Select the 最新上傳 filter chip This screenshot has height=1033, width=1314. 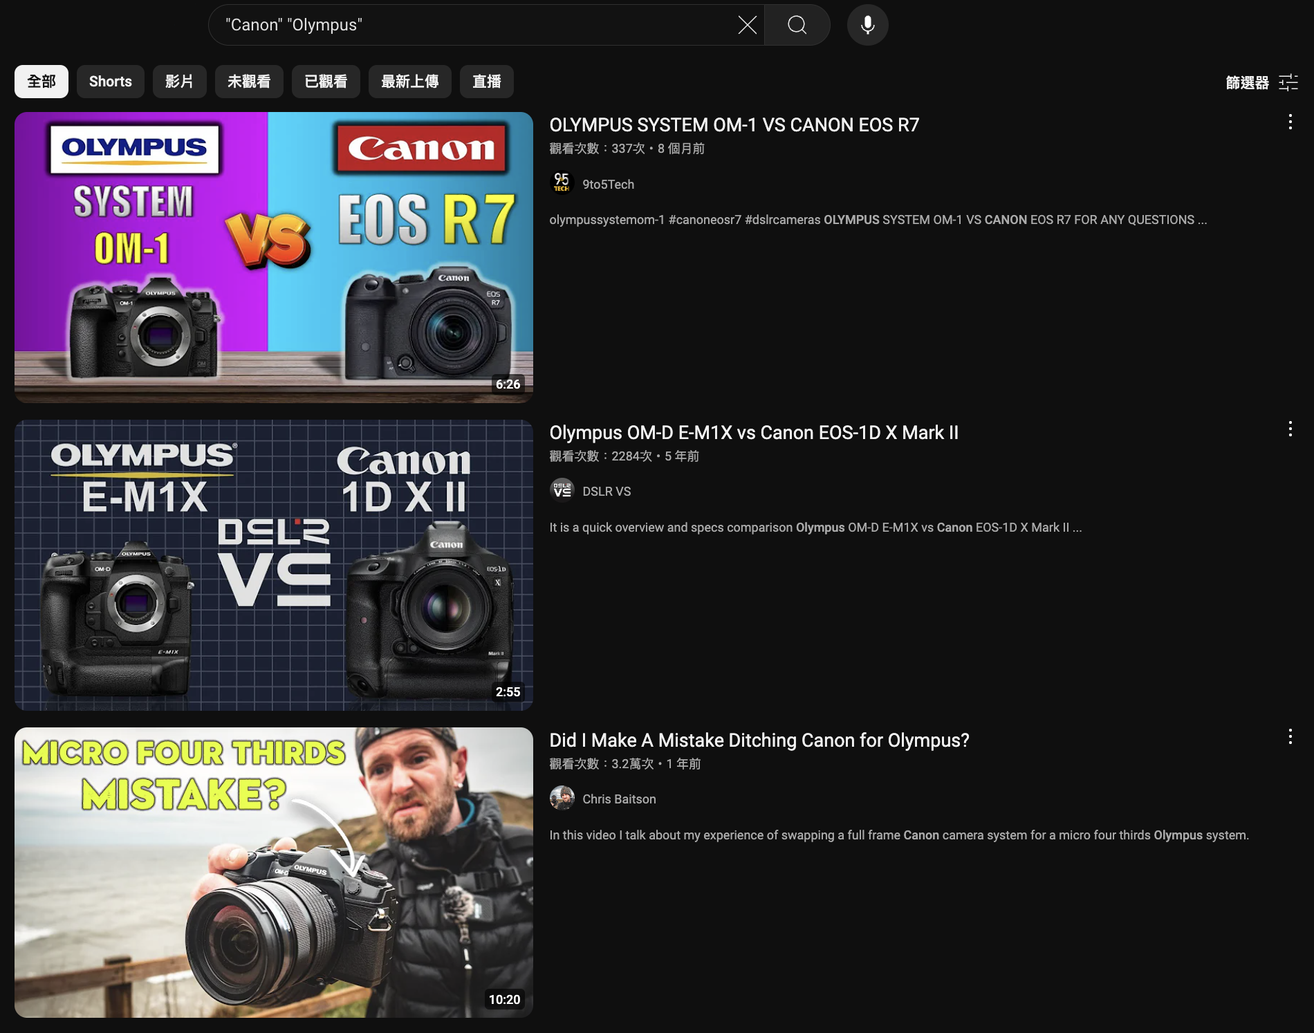point(409,82)
